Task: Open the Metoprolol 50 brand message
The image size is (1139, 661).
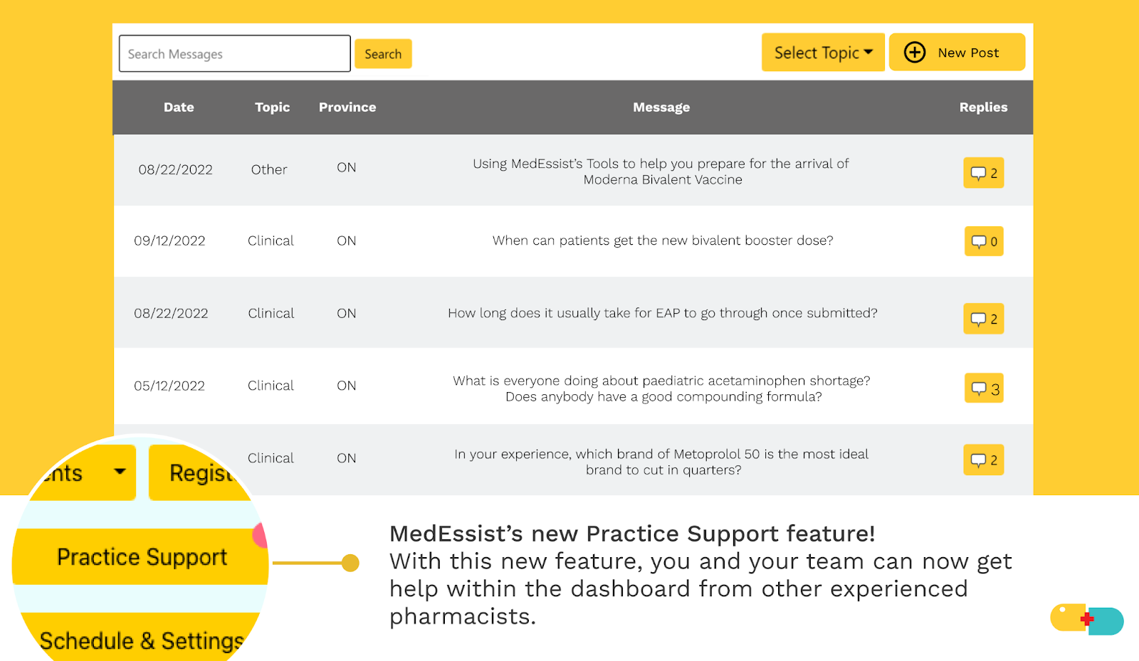Action: click(x=662, y=462)
